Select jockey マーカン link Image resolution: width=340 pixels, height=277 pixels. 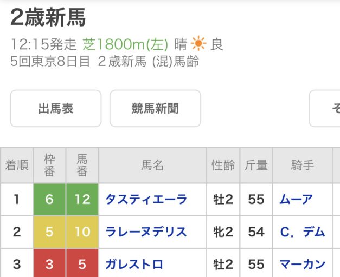click(303, 264)
